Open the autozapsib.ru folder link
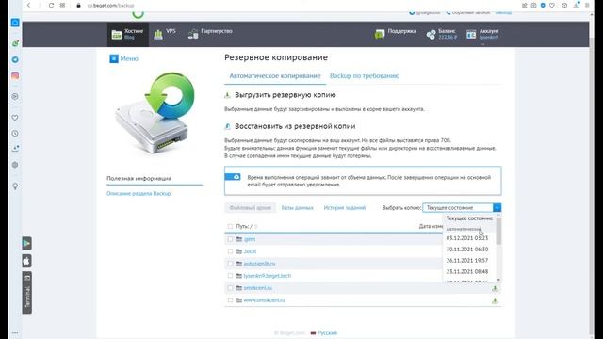 (x=260, y=264)
